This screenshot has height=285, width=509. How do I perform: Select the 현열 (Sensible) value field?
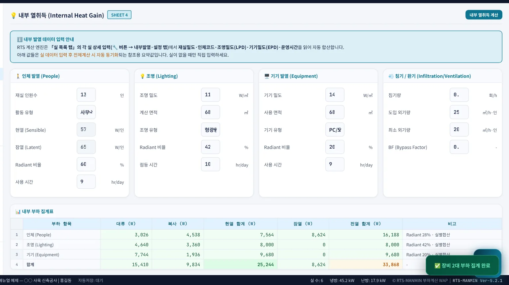click(x=86, y=130)
